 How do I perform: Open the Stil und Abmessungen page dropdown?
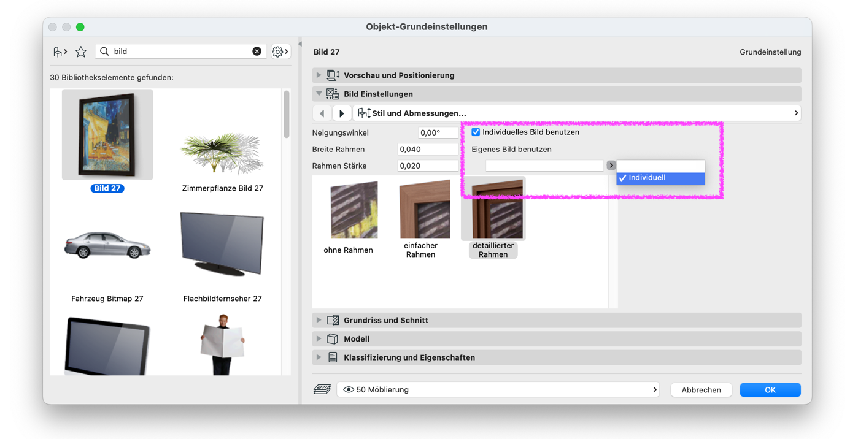(x=577, y=113)
